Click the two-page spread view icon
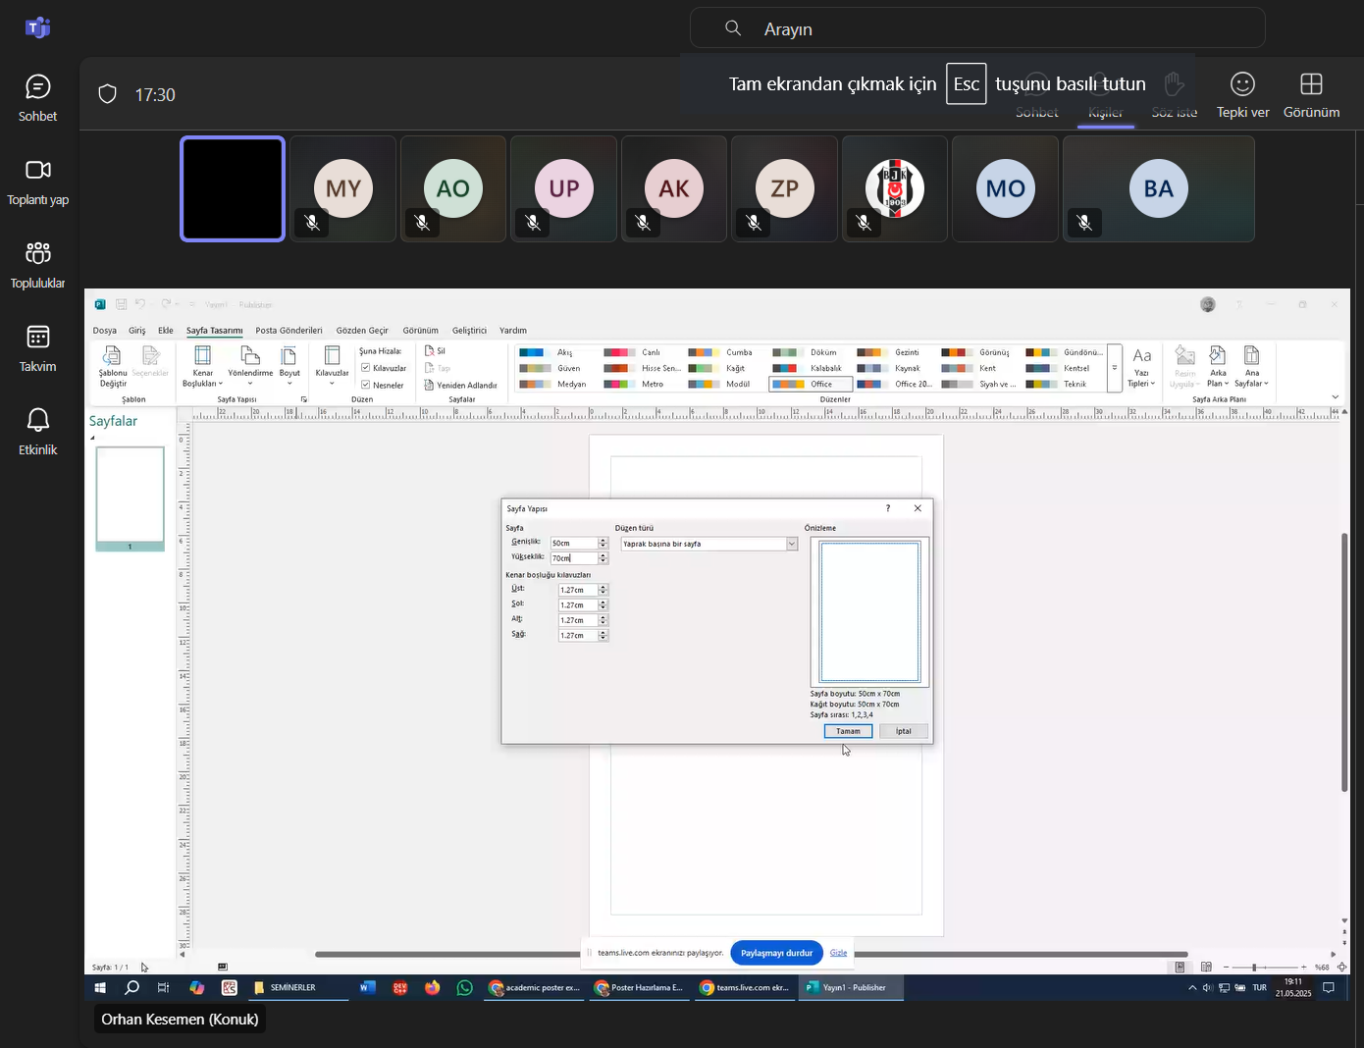The image size is (1364, 1048). point(1206,968)
